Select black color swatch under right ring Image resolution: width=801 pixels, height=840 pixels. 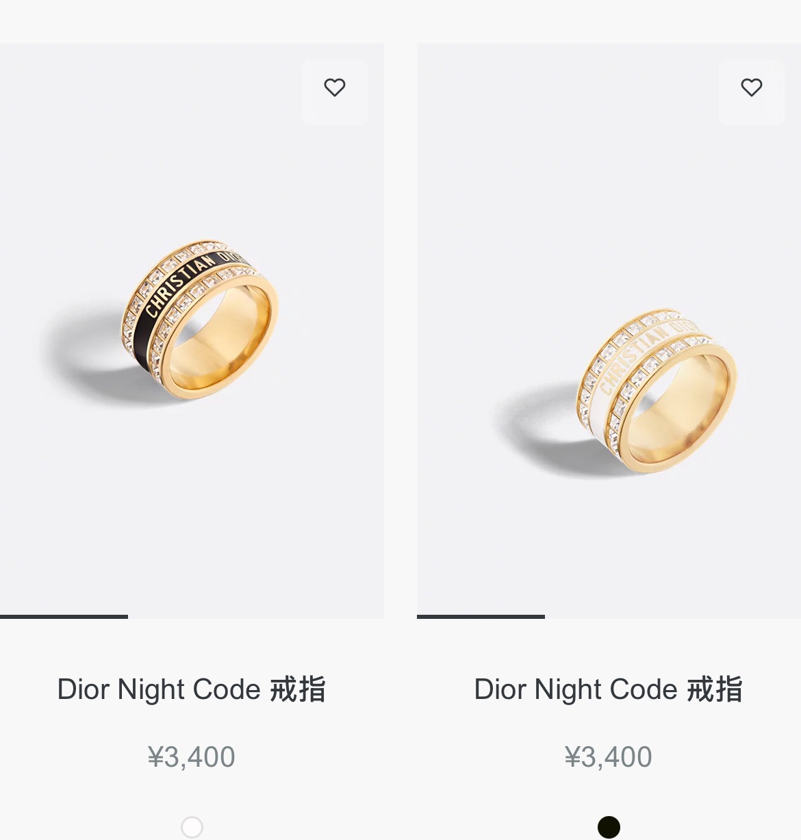(609, 827)
